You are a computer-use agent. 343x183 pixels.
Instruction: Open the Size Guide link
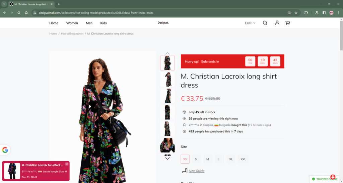[196, 171]
